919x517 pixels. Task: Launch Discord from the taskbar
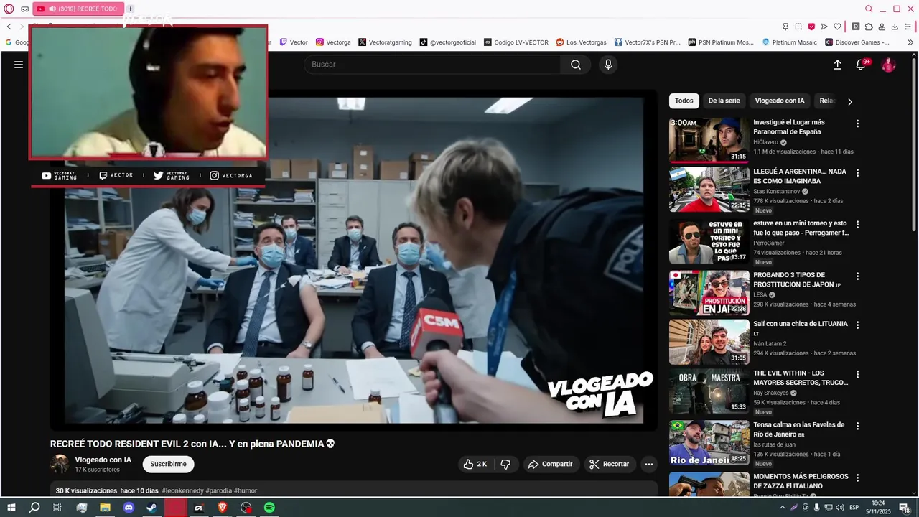point(129,508)
